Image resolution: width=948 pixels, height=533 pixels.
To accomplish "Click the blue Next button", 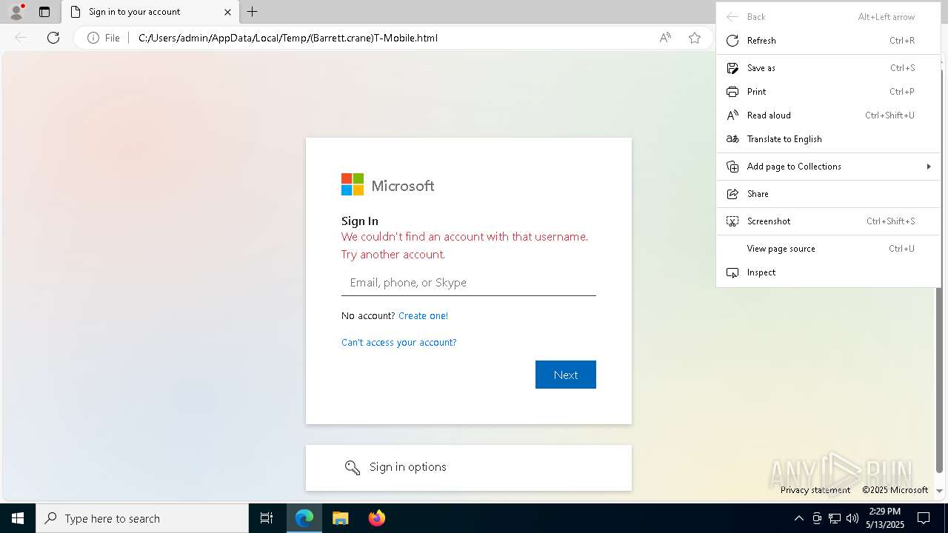I will pos(566,375).
